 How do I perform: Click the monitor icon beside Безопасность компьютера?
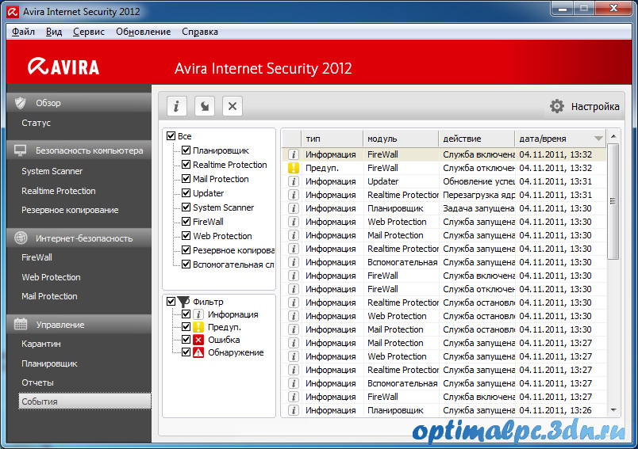[x=21, y=150]
